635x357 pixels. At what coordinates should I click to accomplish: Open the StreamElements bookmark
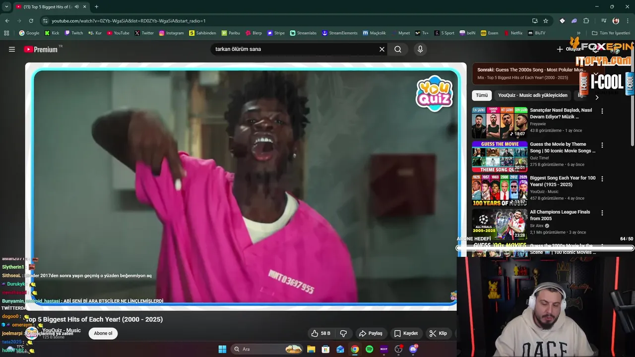[339, 33]
